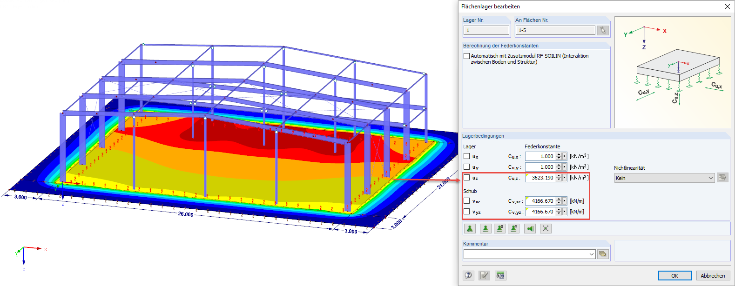This screenshot has height=286, width=735.
Task: Open the comment library icon
Action: click(x=603, y=254)
